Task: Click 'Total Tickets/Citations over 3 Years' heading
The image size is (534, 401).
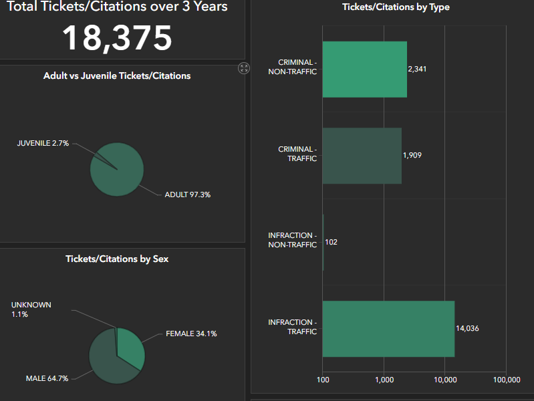Action: (x=117, y=7)
